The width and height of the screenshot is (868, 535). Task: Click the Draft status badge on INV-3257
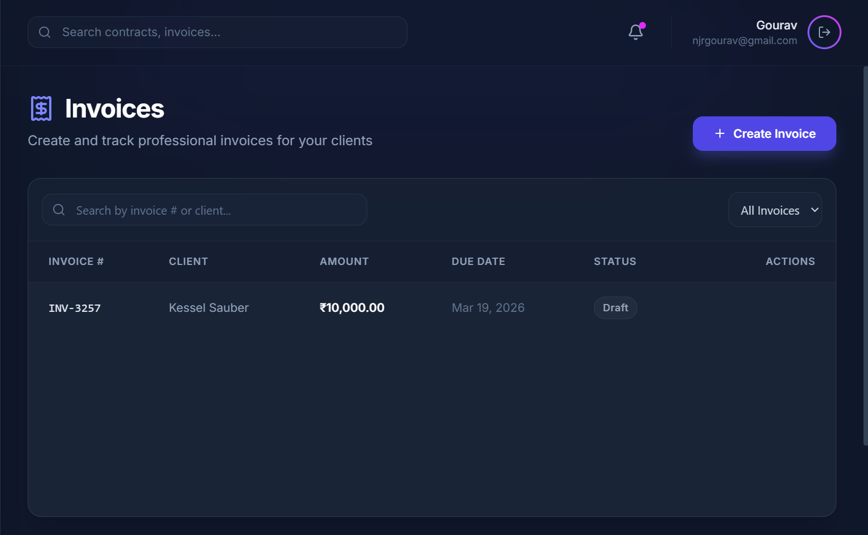[615, 307]
